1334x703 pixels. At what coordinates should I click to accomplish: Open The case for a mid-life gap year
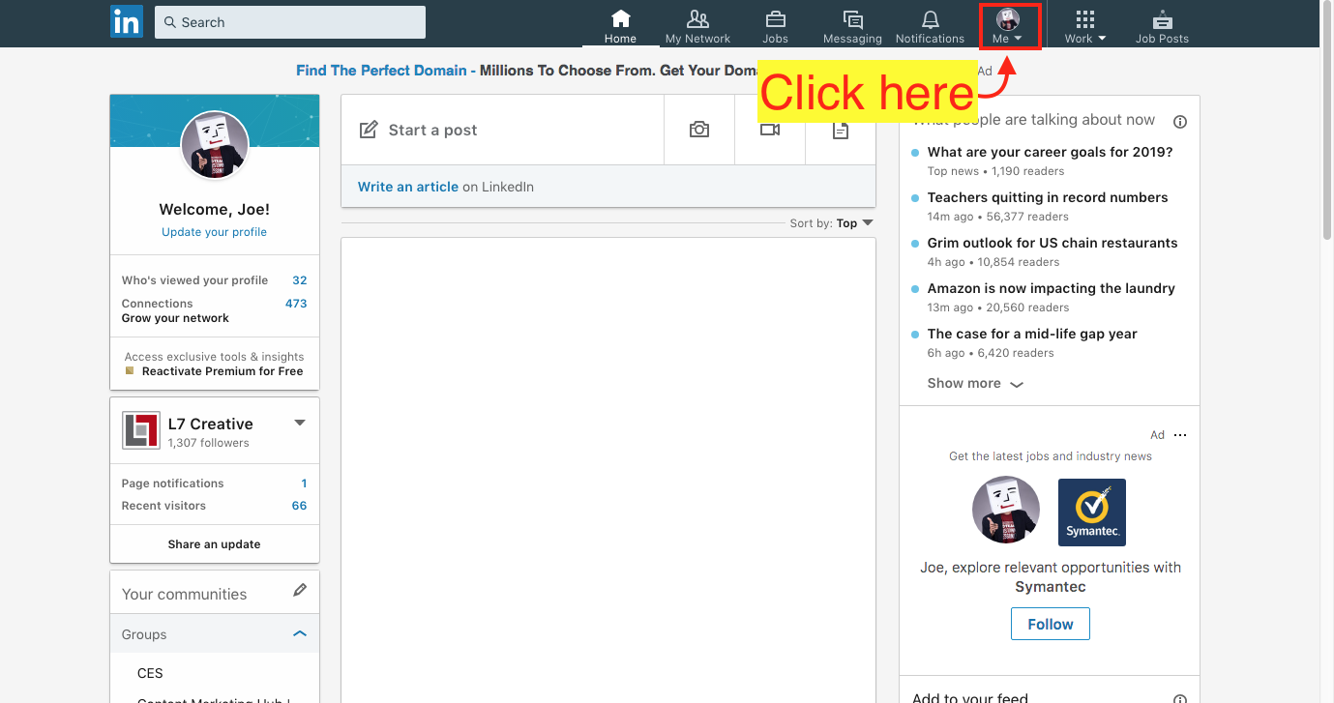click(1032, 334)
